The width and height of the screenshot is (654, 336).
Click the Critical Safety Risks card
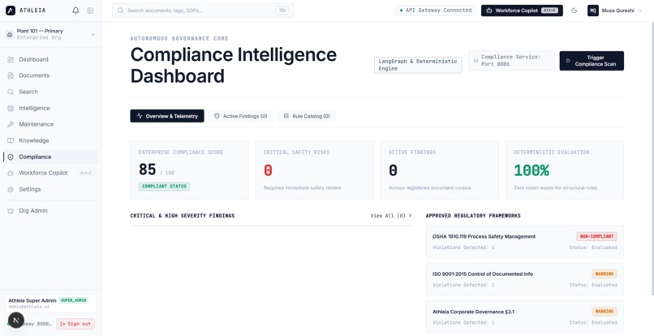tap(315, 170)
